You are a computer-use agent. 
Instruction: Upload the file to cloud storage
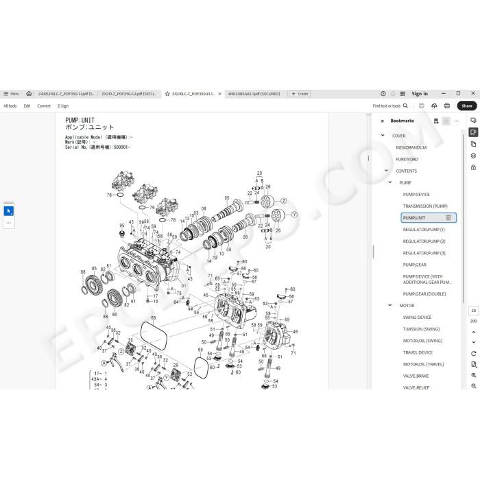click(x=434, y=106)
